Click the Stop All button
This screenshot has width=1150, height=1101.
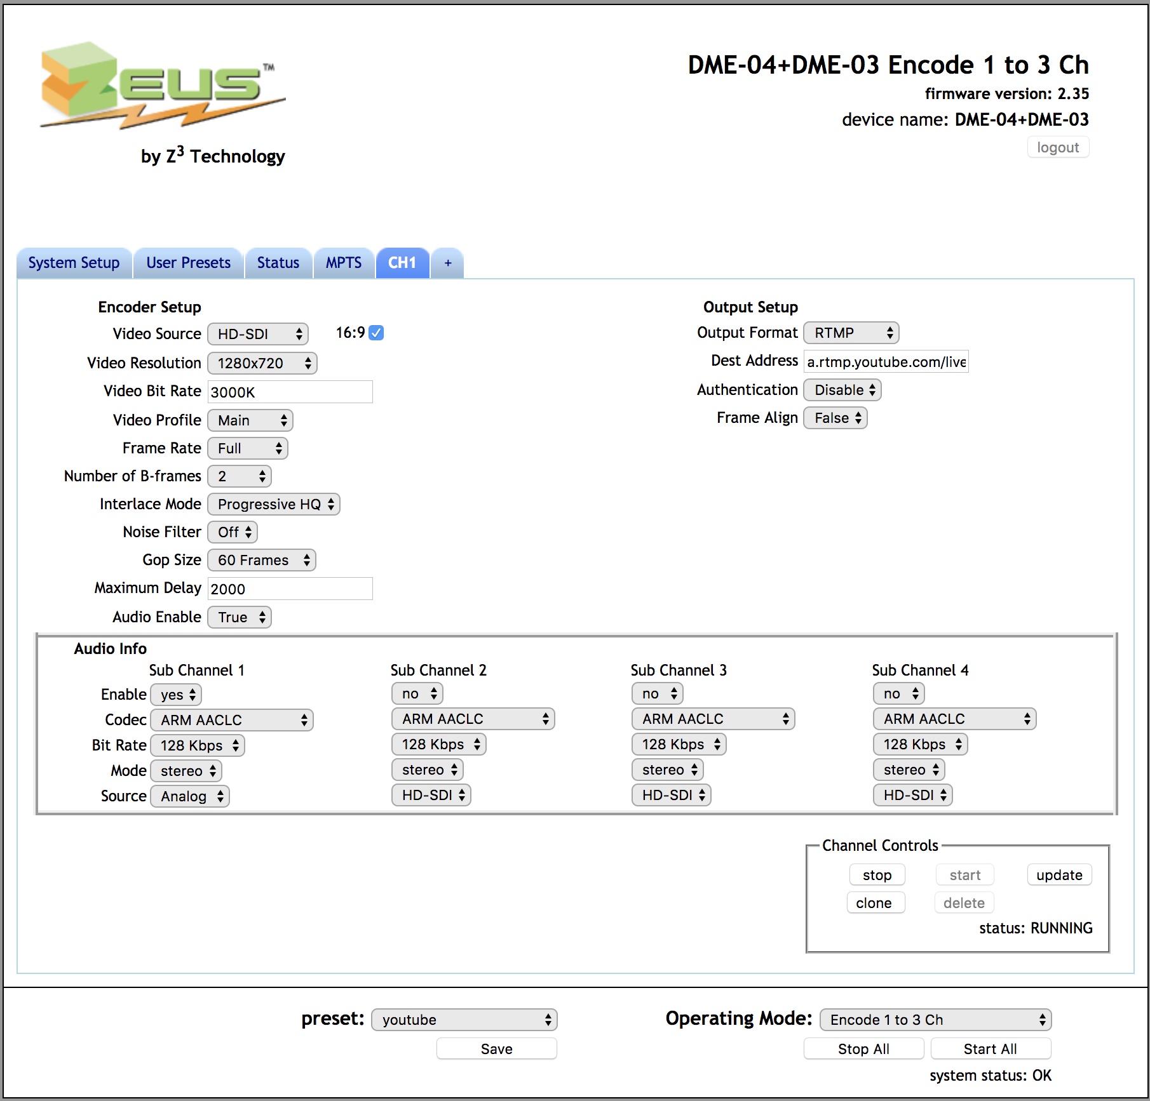click(863, 1049)
